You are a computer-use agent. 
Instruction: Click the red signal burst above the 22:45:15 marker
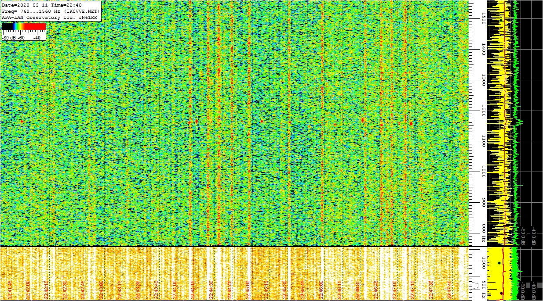click(x=262, y=121)
